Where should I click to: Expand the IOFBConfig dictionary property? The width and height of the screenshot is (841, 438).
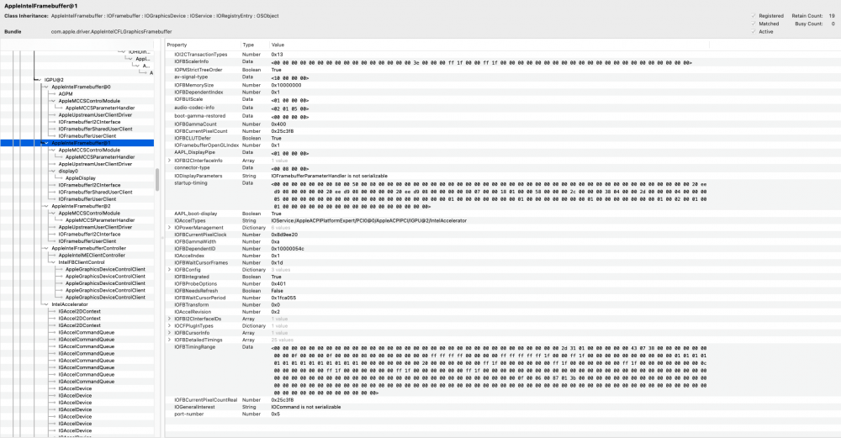[170, 270]
